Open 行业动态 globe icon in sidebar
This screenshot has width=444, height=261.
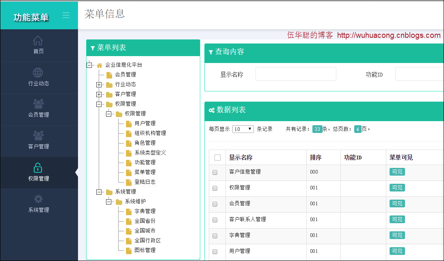point(38,73)
